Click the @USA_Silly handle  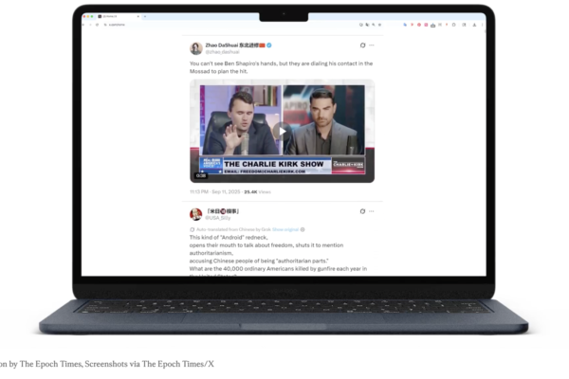pos(218,218)
